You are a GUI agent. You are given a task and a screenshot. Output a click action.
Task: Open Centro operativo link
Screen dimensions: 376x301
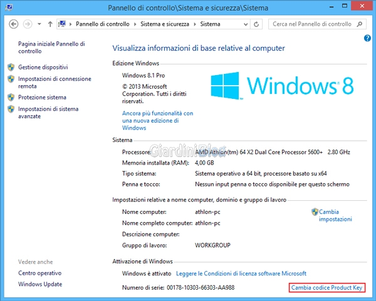(40, 273)
